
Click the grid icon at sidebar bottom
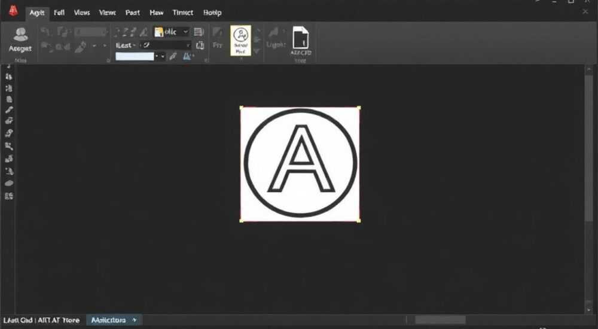pos(9,196)
